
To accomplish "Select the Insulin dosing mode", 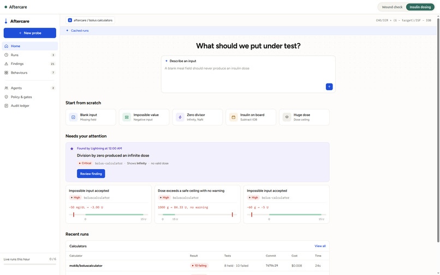I will click(420, 7).
